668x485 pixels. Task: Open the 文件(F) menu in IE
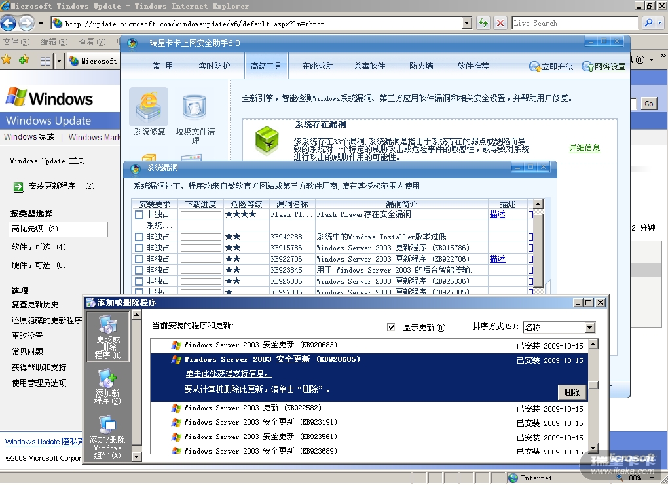16,42
